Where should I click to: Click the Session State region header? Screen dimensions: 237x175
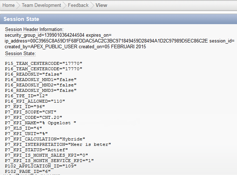(22, 19)
